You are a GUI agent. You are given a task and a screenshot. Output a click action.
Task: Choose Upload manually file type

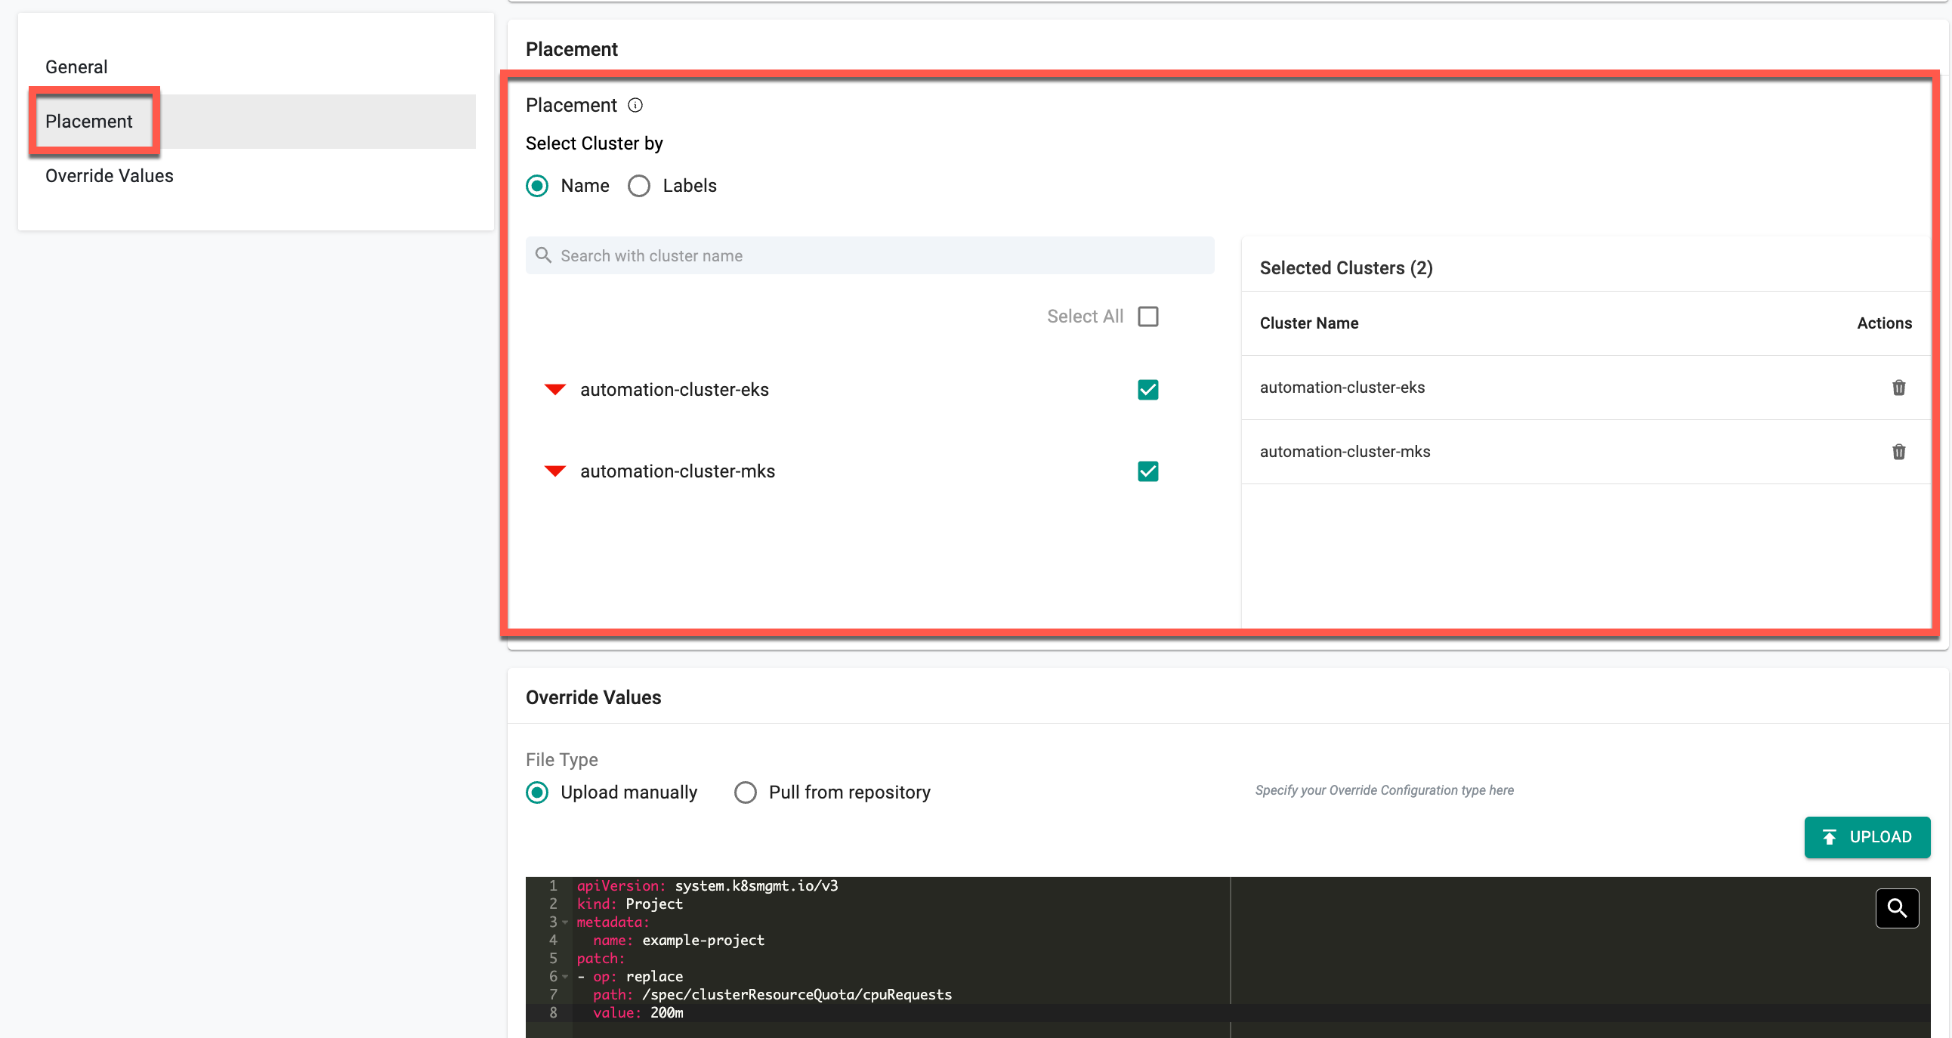[x=537, y=792]
